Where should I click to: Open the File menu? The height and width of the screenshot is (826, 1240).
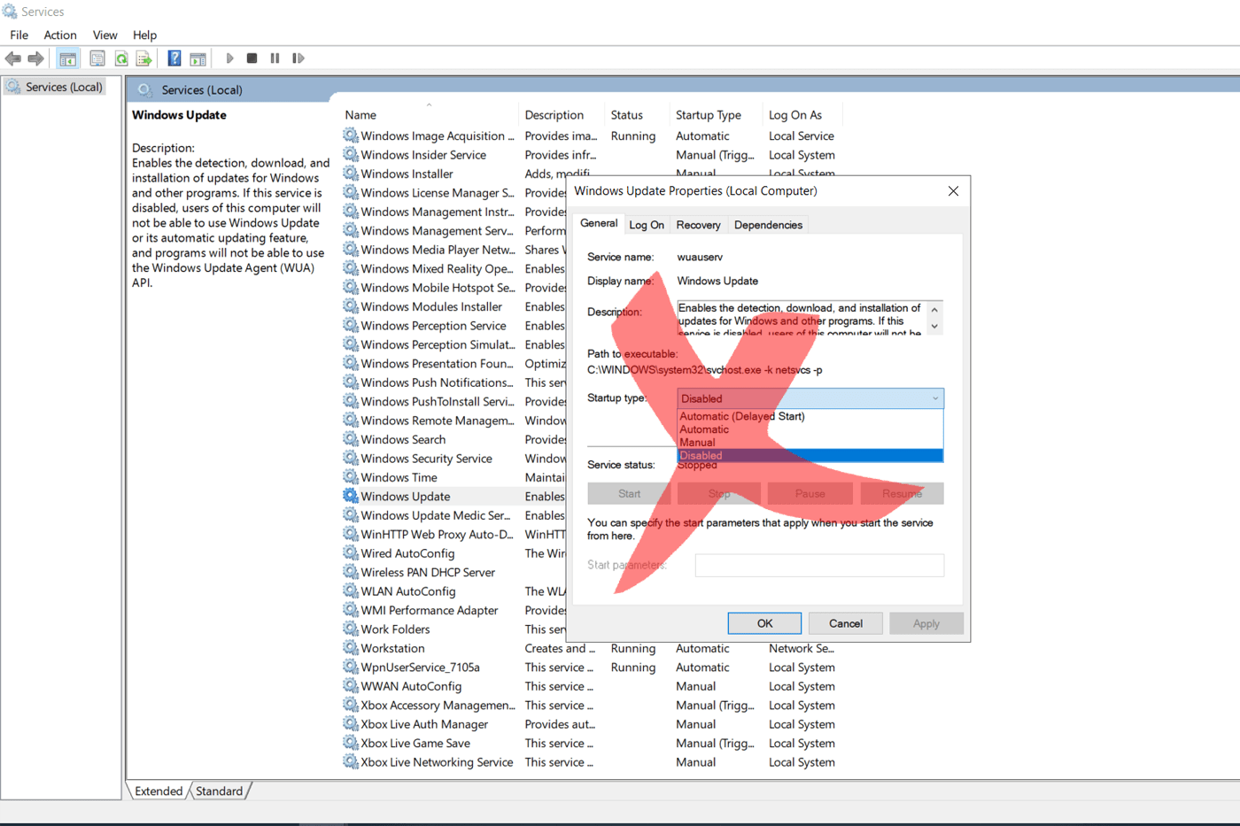pos(19,35)
